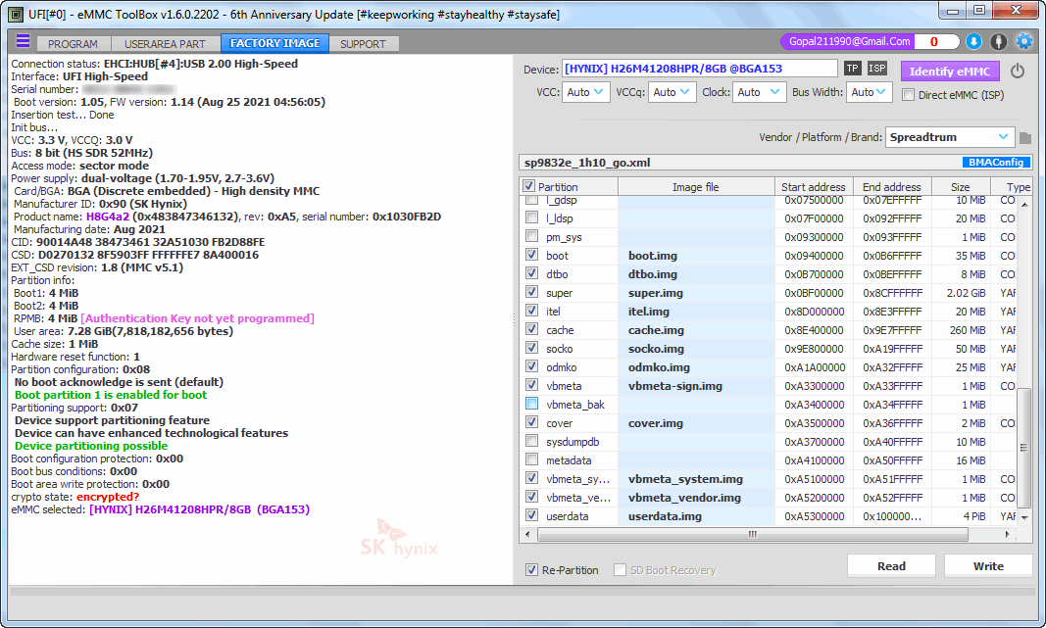Click the socko partition row name
The image size is (1046, 628).
click(x=559, y=349)
